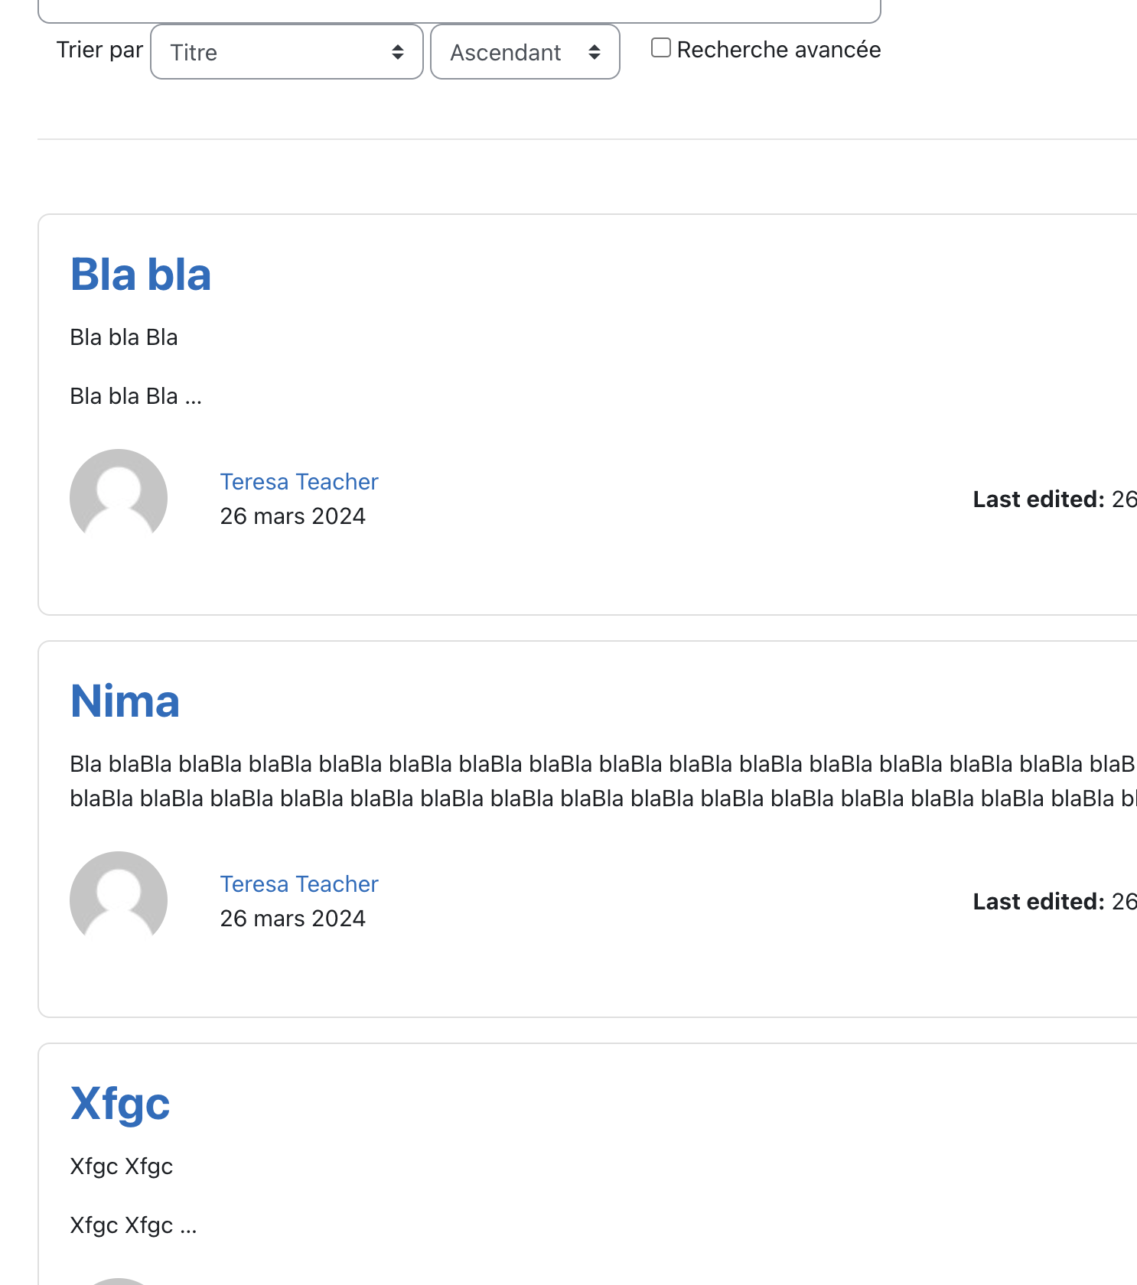Enable the Recherche avancée checkbox
The height and width of the screenshot is (1285, 1137).
tap(661, 48)
